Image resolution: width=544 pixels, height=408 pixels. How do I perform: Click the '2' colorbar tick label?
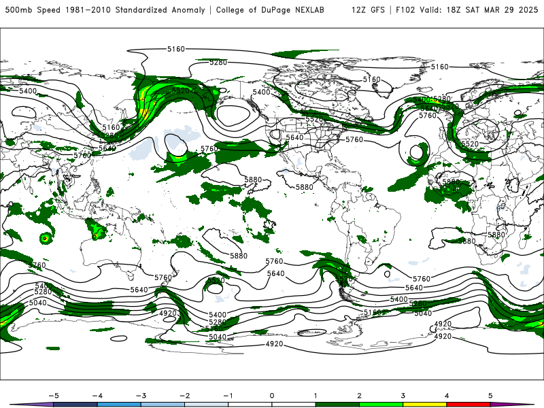point(360,396)
